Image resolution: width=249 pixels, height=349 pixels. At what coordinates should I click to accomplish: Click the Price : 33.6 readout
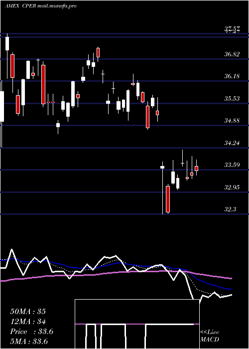click(31, 332)
